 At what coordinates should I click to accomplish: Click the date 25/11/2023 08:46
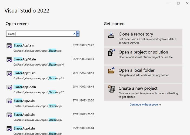pos(83,87)
